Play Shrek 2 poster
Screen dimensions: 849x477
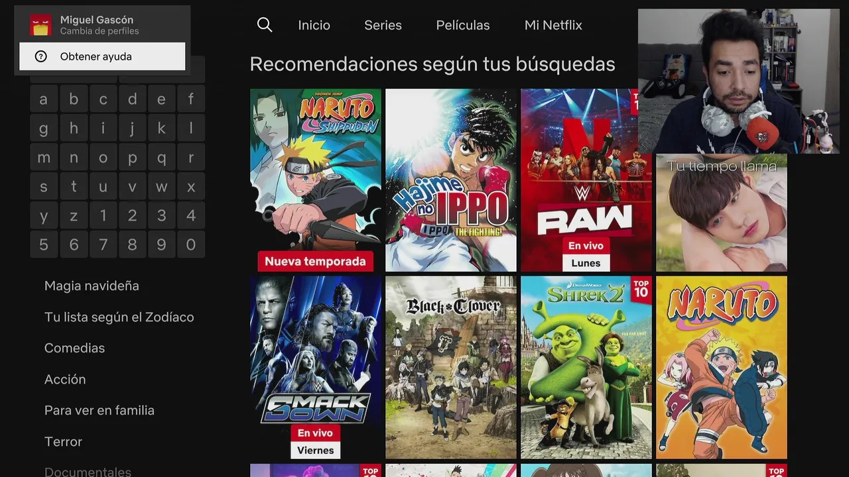click(586, 368)
